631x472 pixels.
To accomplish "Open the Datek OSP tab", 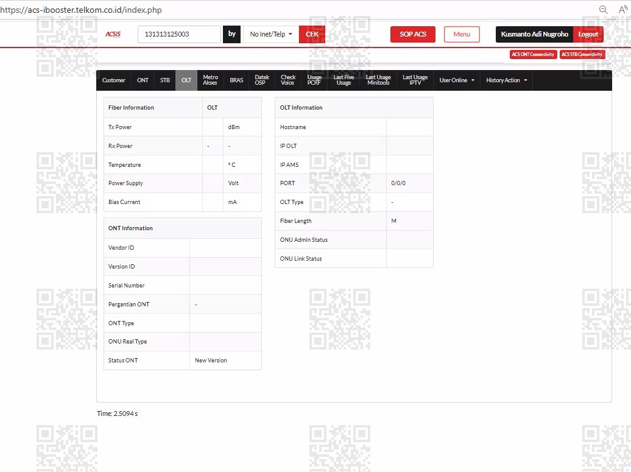I will [x=261, y=80].
